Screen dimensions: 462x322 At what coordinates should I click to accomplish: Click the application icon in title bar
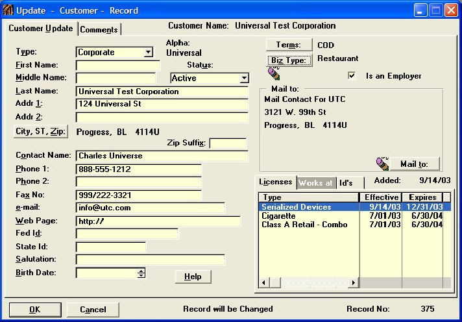[8, 10]
